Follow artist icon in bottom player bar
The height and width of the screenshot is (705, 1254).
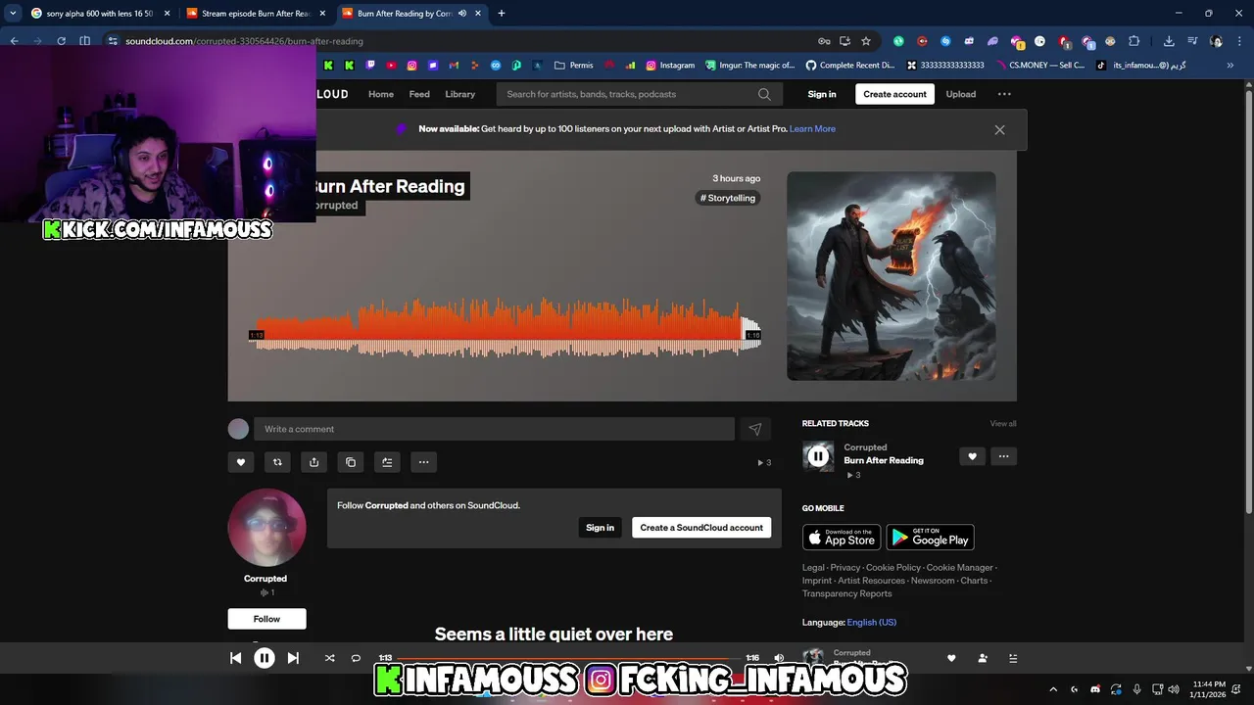click(x=983, y=658)
